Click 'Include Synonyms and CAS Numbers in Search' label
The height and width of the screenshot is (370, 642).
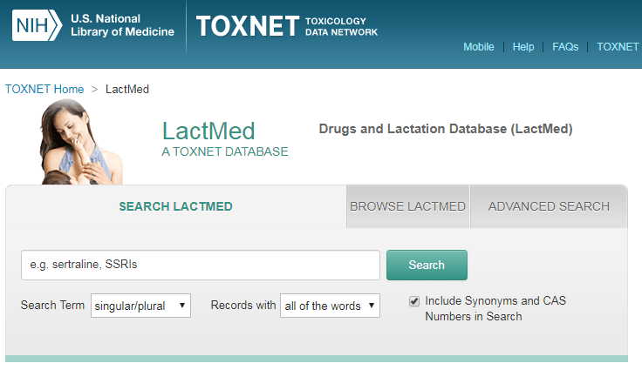[x=495, y=309]
